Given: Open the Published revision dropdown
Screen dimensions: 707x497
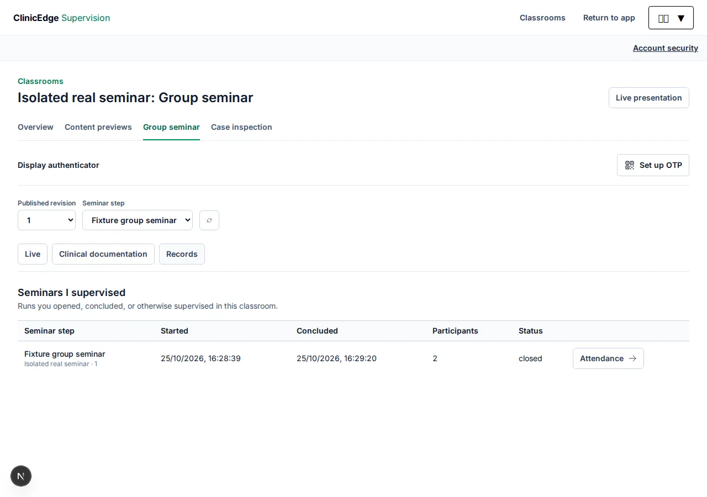Looking at the screenshot, I should (46, 220).
